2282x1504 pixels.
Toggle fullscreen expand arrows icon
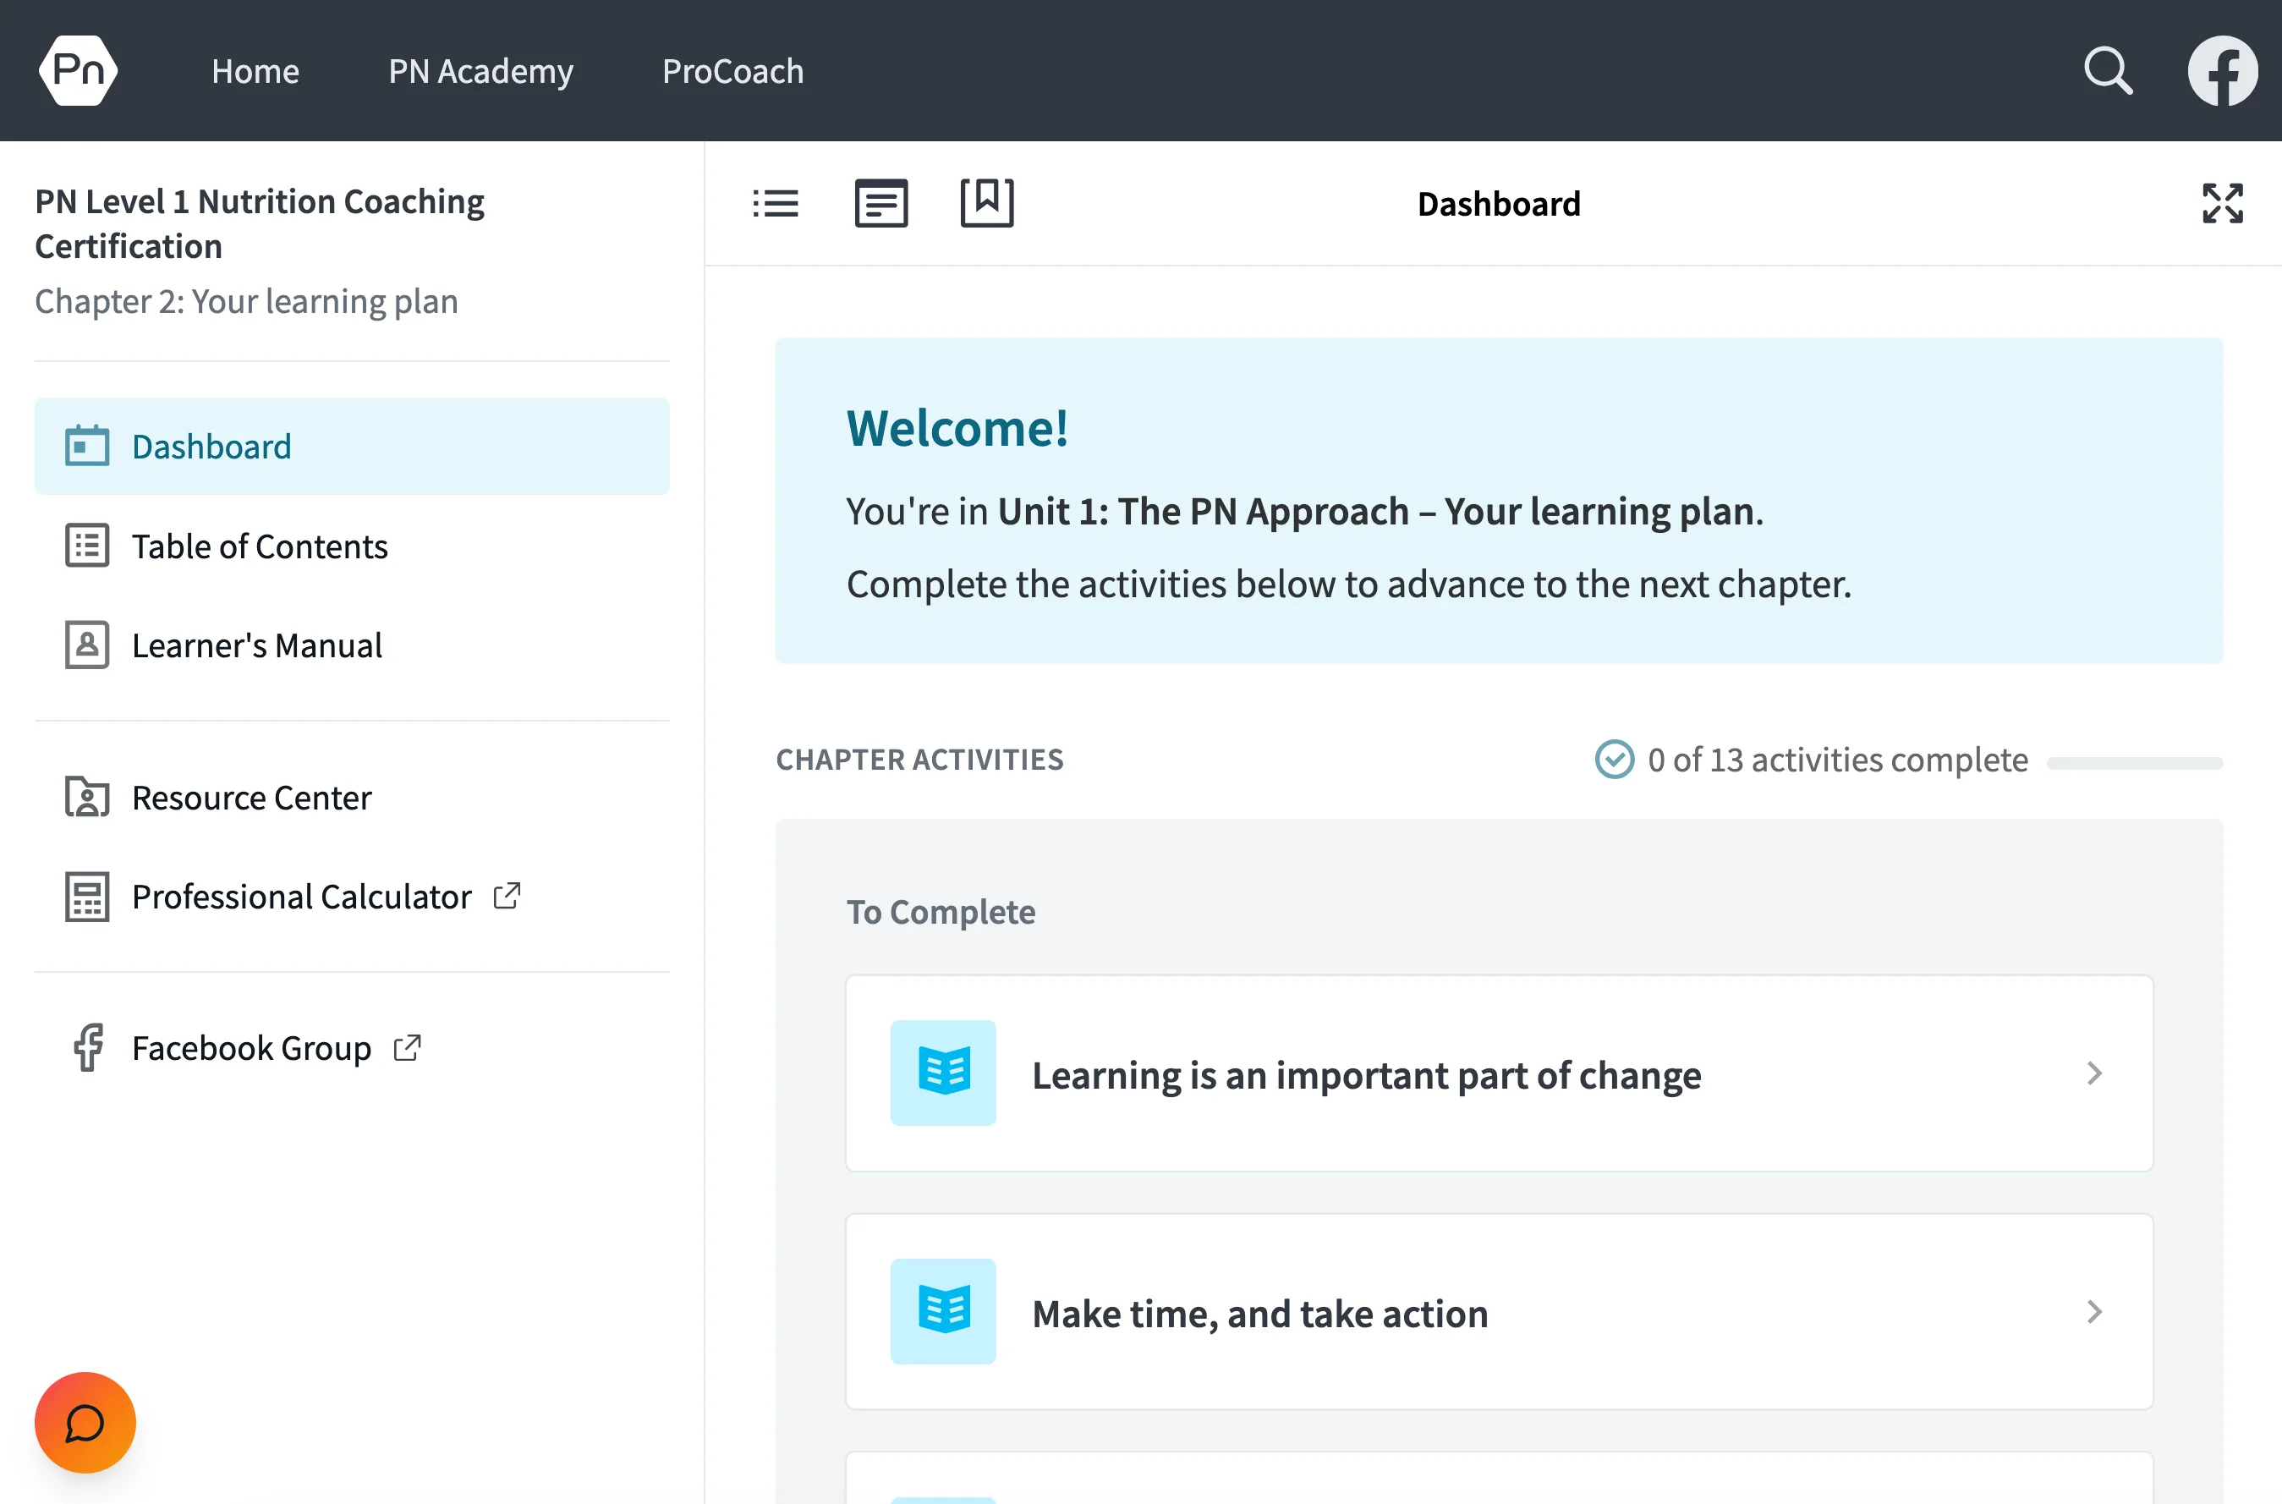click(2222, 203)
